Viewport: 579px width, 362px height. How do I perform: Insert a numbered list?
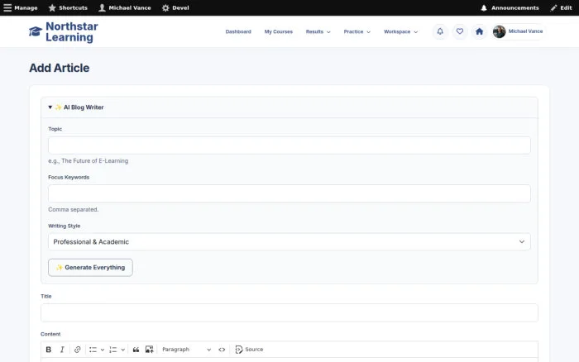pyautogui.click(x=113, y=350)
